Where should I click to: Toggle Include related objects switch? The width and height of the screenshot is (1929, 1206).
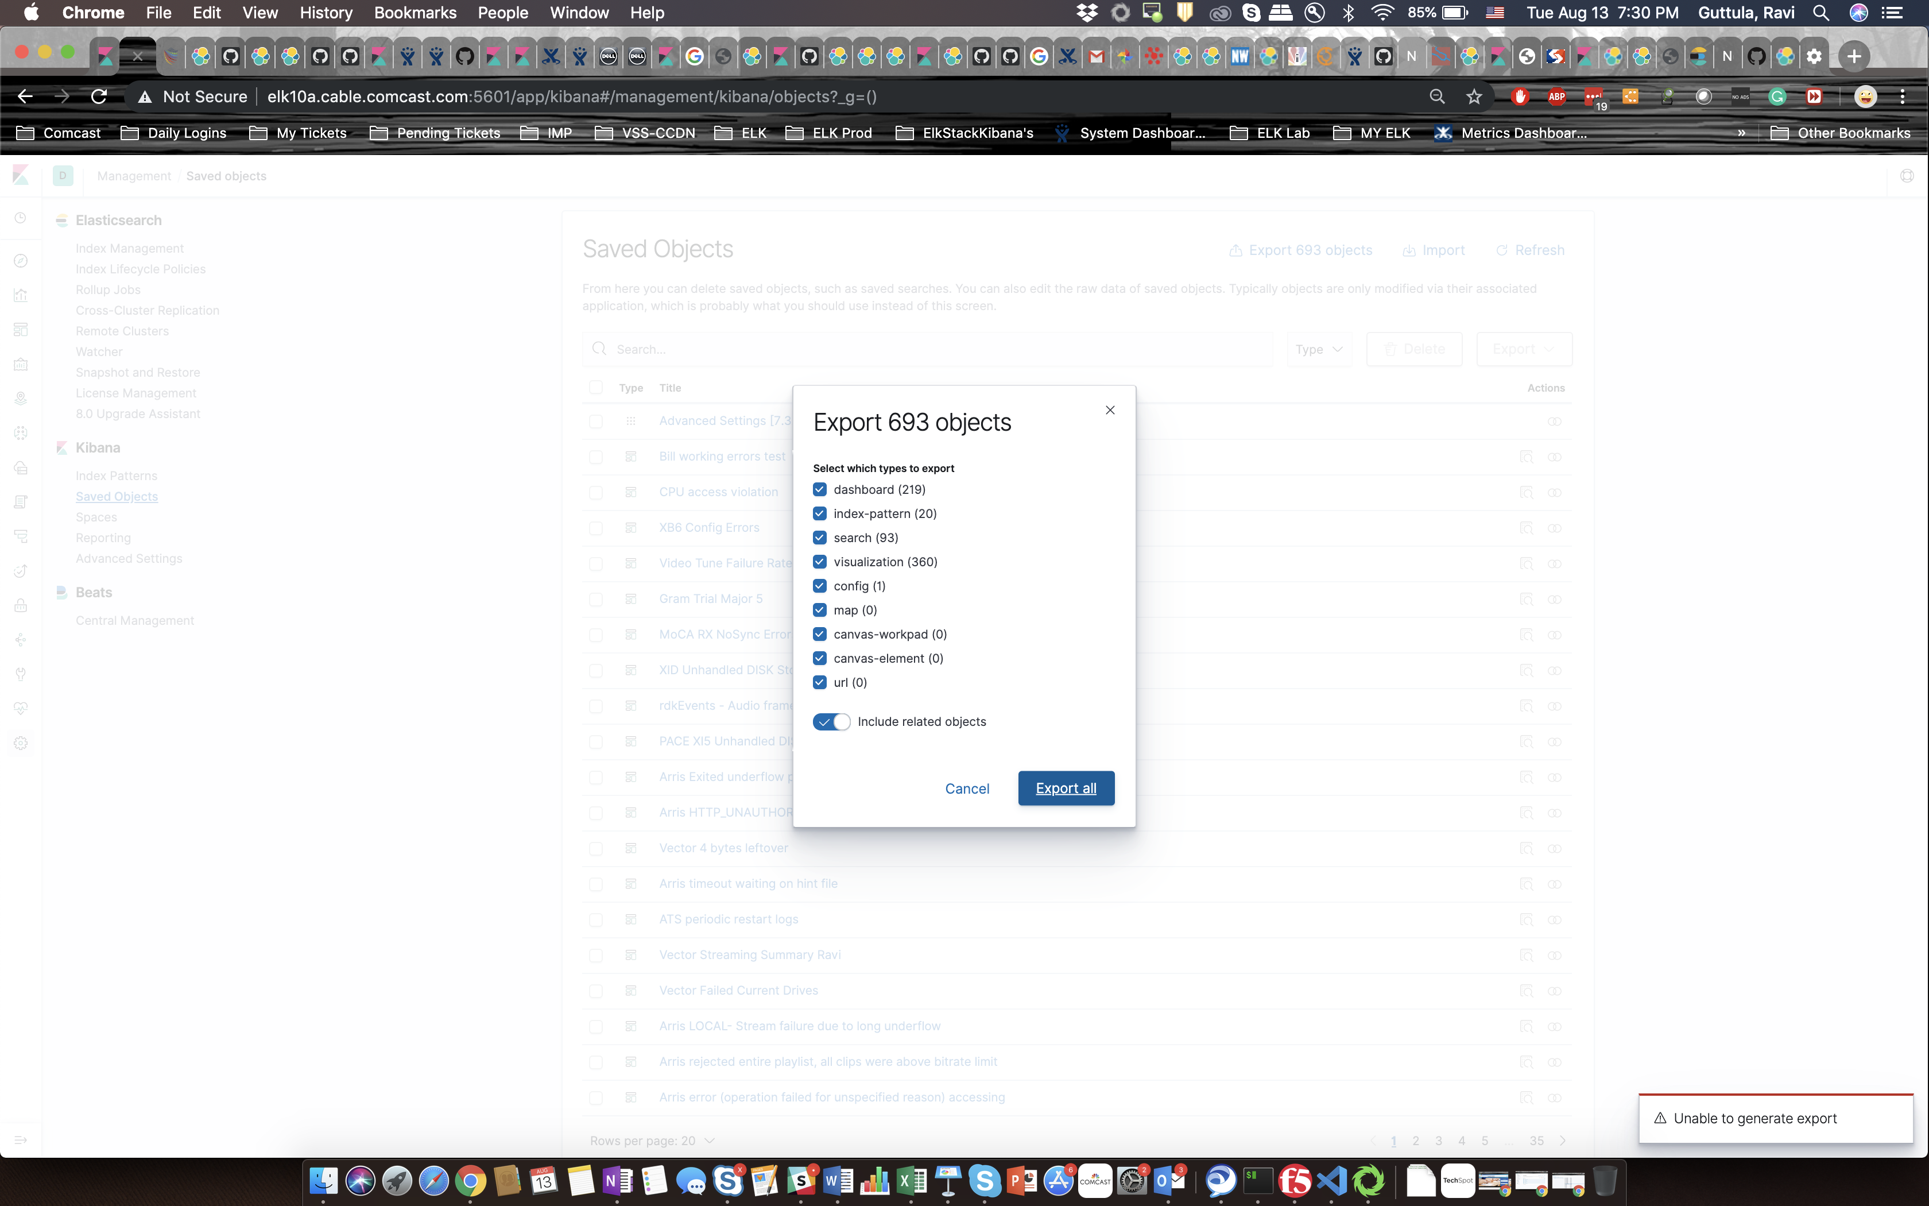(x=831, y=722)
